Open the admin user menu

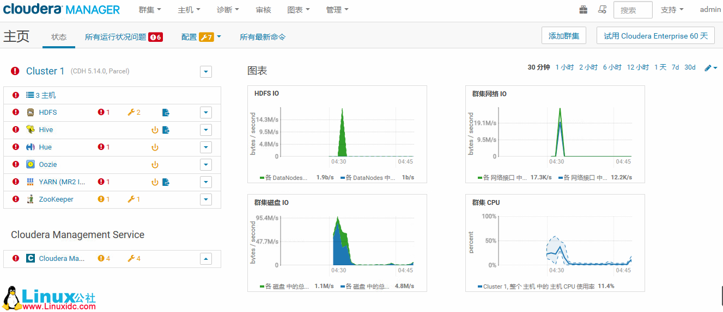click(x=710, y=10)
